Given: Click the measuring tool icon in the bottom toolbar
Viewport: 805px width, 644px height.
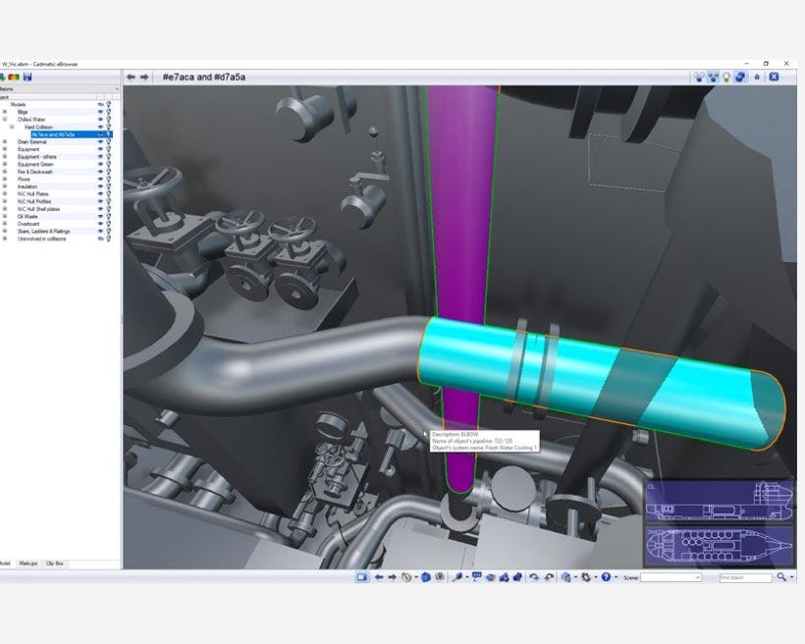Looking at the screenshot, I should (x=456, y=577).
